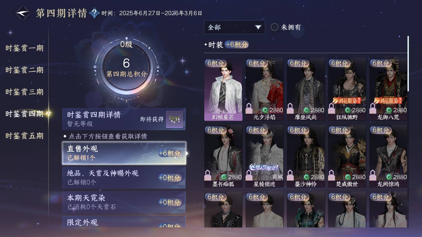The height and width of the screenshot is (237, 422).
Task: Open the question mark help icon
Action: pos(95,13)
